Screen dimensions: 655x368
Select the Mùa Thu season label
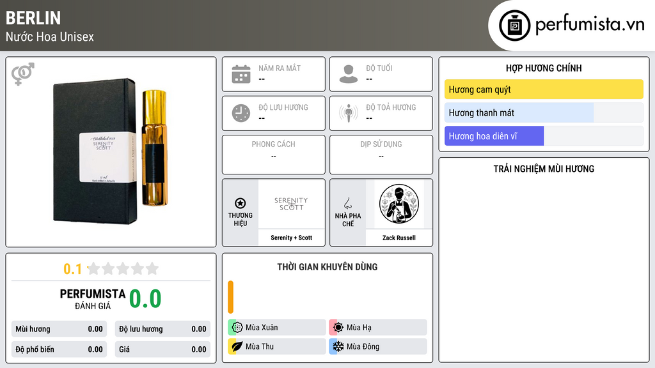(260, 346)
